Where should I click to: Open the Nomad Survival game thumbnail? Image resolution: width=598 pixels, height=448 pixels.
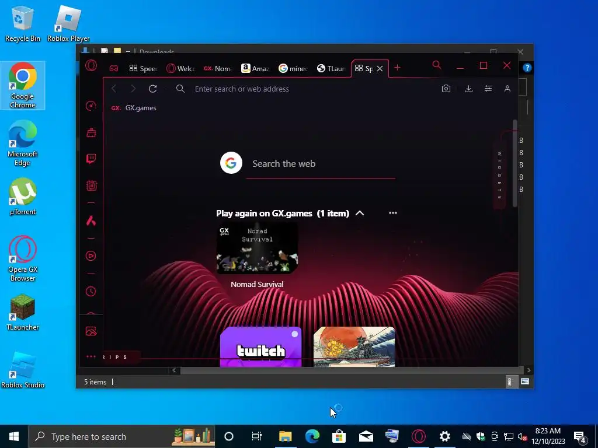click(x=257, y=248)
